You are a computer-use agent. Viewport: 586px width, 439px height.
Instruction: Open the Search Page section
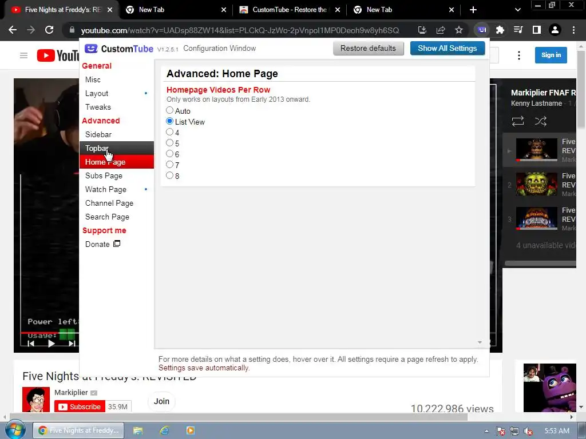click(x=117, y=217)
